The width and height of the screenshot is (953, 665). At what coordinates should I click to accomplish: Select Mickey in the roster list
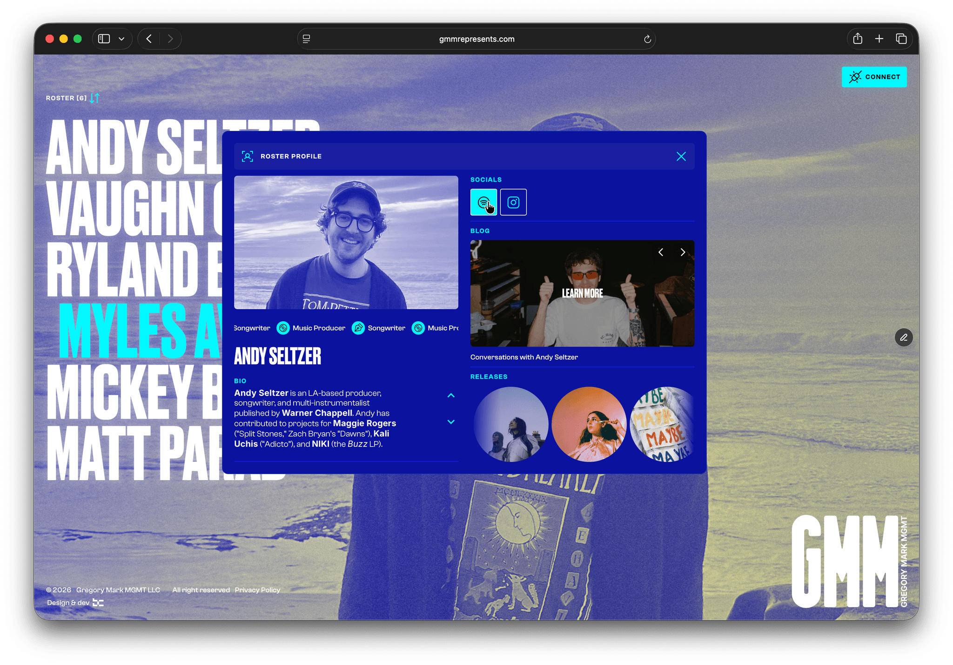click(134, 391)
